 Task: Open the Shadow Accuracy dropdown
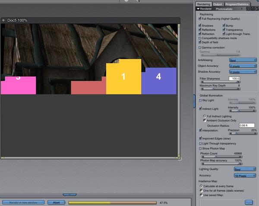click(243, 72)
